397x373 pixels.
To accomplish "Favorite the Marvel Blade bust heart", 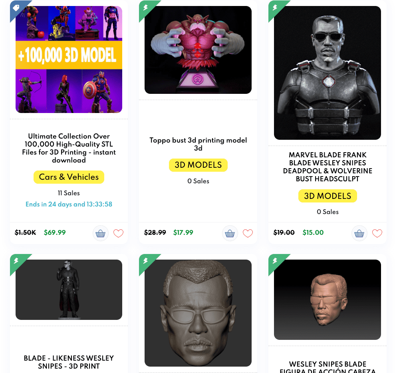I will click(x=377, y=233).
